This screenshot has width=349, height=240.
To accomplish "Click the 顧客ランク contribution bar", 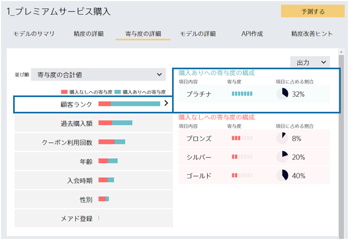I will point(129,104).
